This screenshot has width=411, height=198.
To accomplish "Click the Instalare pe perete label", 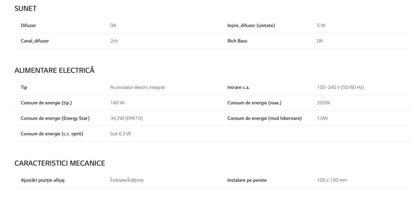I will click(x=247, y=180).
